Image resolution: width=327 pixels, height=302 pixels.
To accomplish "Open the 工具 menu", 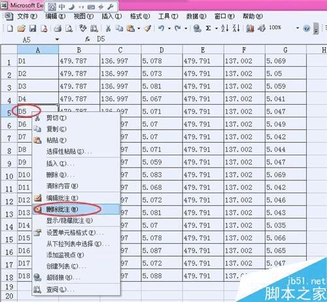I will coord(168,16).
